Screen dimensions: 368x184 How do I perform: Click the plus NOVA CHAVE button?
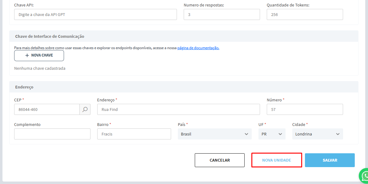pos(39,56)
